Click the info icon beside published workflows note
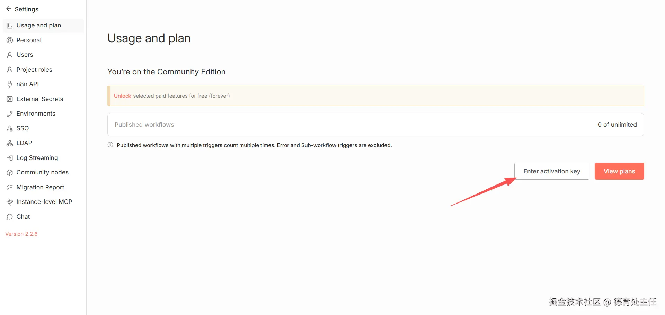The height and width of the screenshot is (315, 665). 110,145
